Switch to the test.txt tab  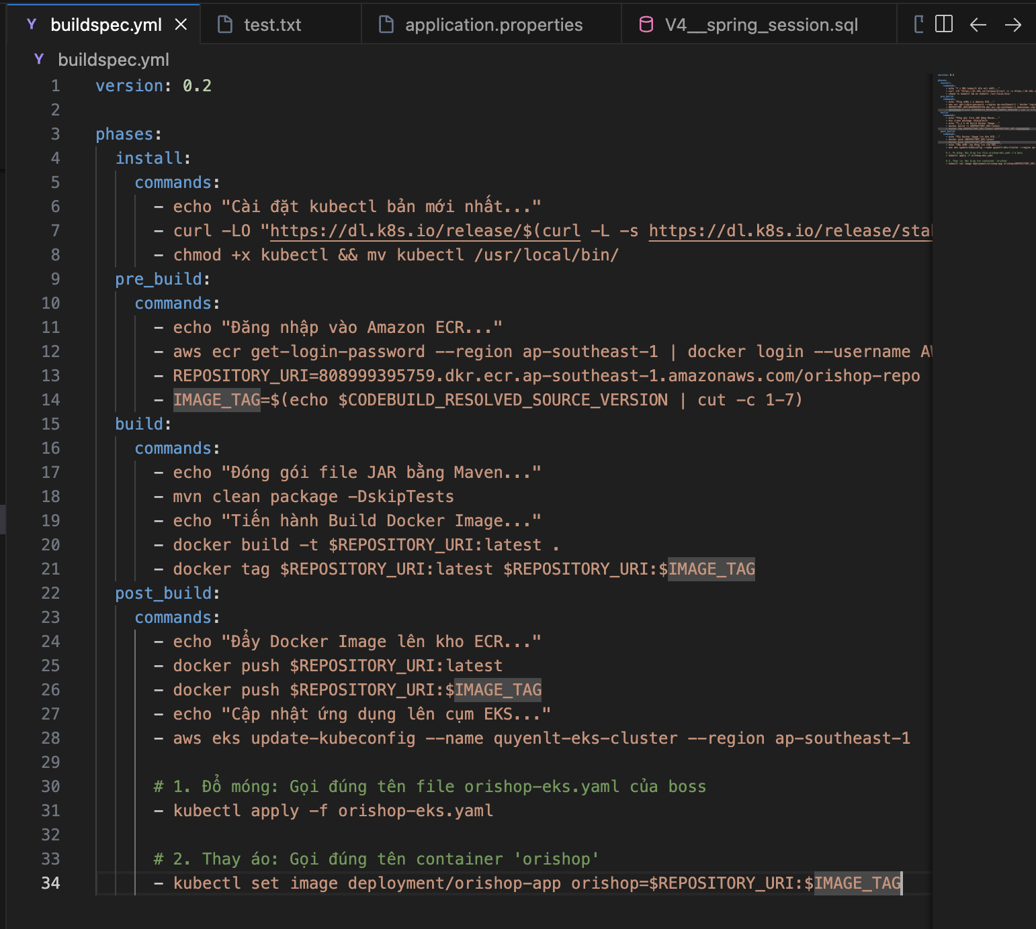(x=272, y=25)
